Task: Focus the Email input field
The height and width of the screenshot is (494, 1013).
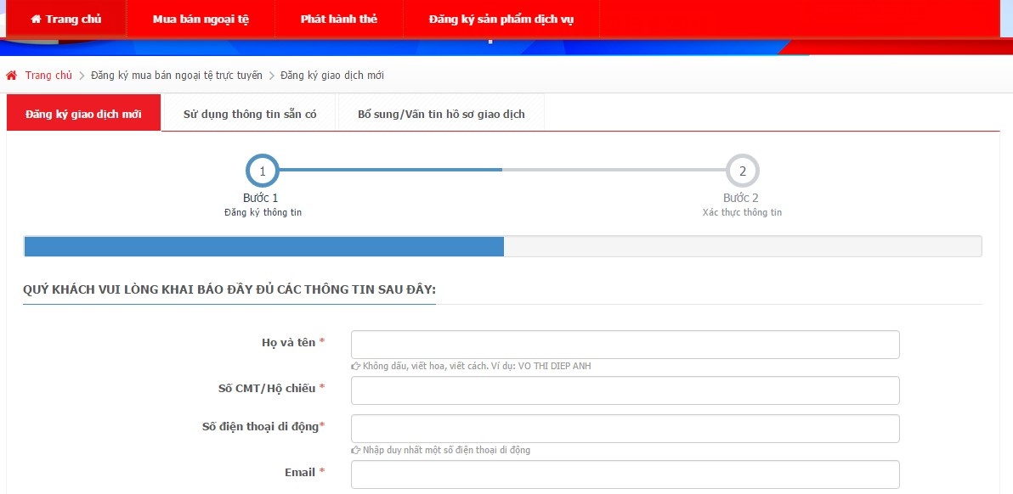Action: [625, 474]
